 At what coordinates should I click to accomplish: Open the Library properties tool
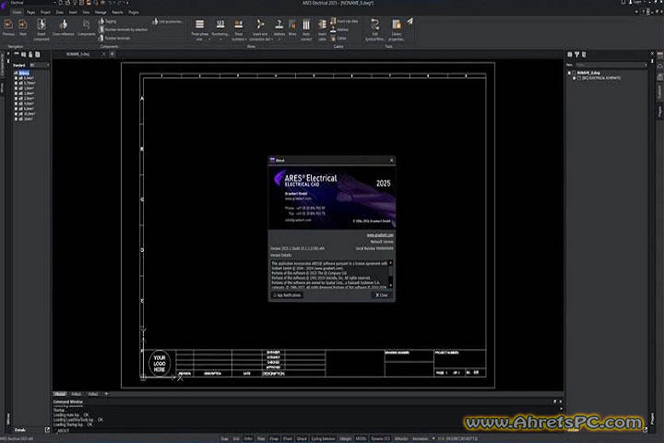pyautogui.click(x=397, y=30)
